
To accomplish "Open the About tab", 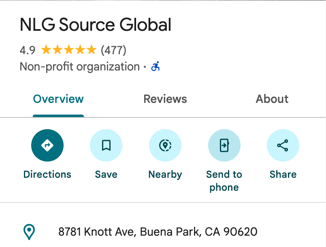I will coord(272,99).
